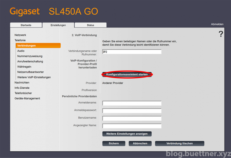231x158 pixels.
Task: Open Wählregeln in the sidebar
Action: point(24,67)
